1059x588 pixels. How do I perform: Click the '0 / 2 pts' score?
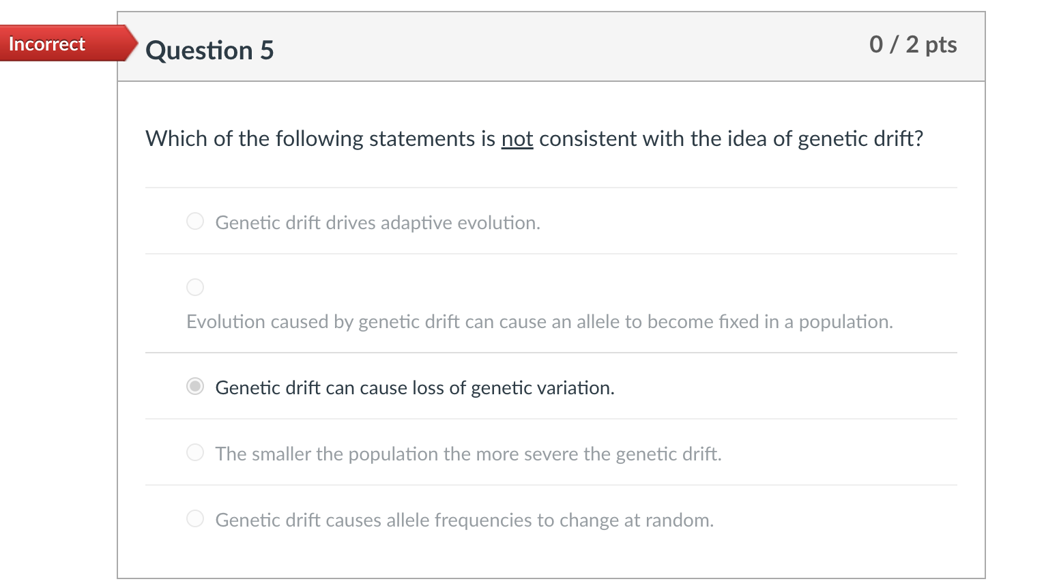912,44
